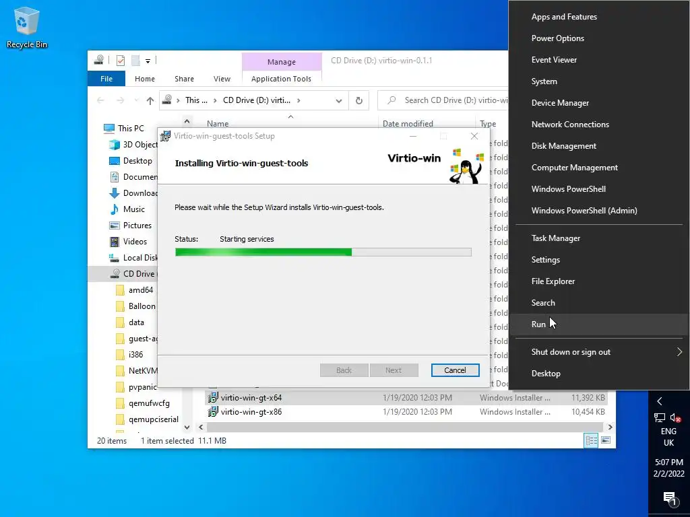Open Power Options from the menu
This screenshot has width=690, height=517.
599,38
